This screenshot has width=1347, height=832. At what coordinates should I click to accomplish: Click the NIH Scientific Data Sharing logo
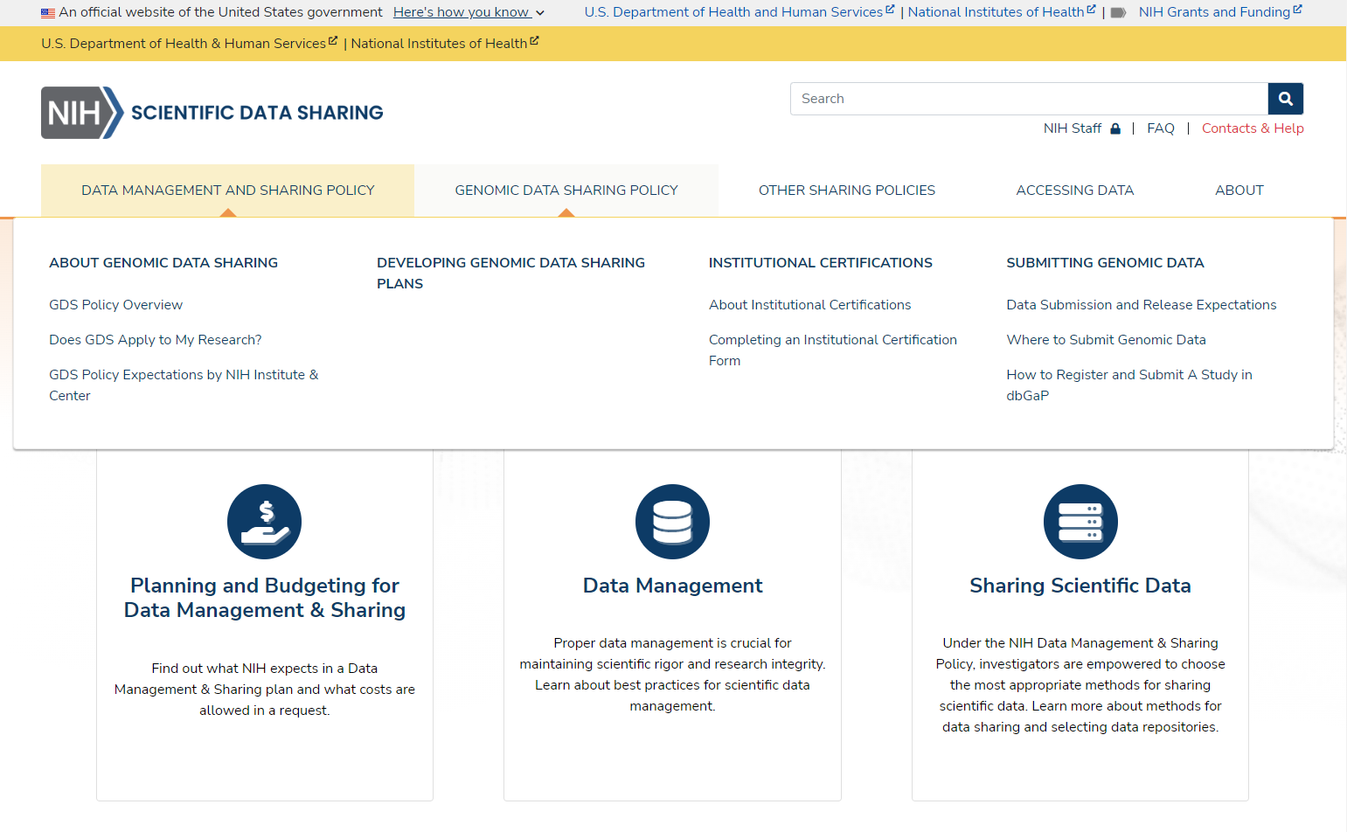(x=212, y=113)
